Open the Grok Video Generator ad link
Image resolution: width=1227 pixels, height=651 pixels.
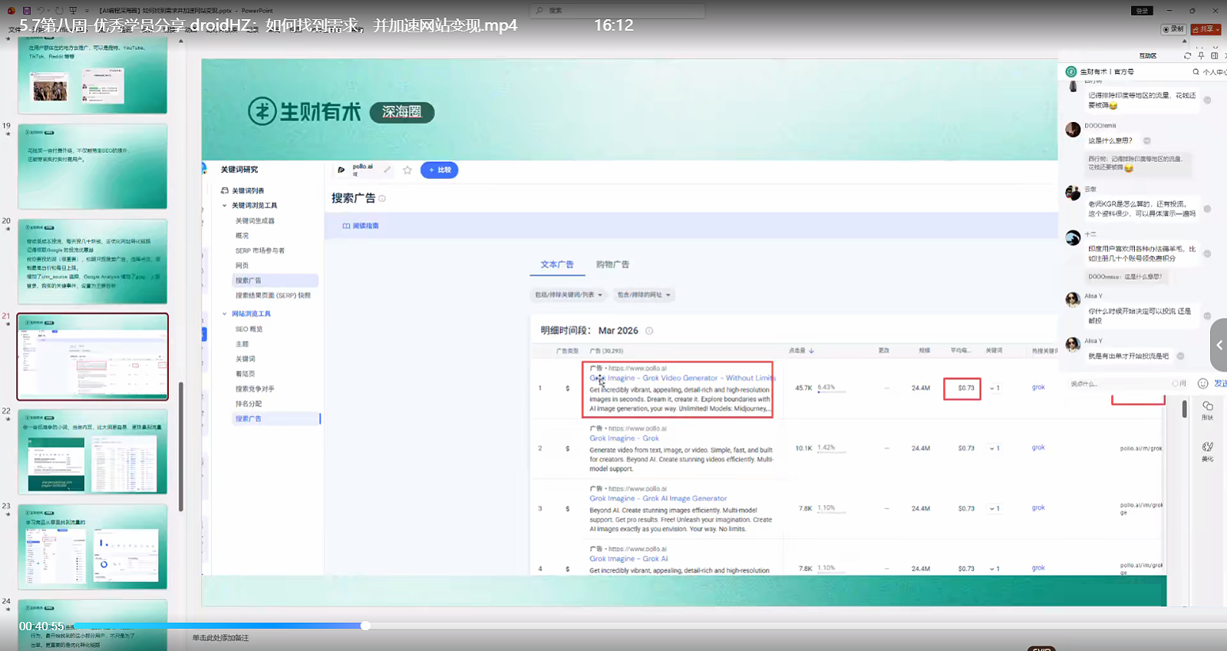[682, 378]
